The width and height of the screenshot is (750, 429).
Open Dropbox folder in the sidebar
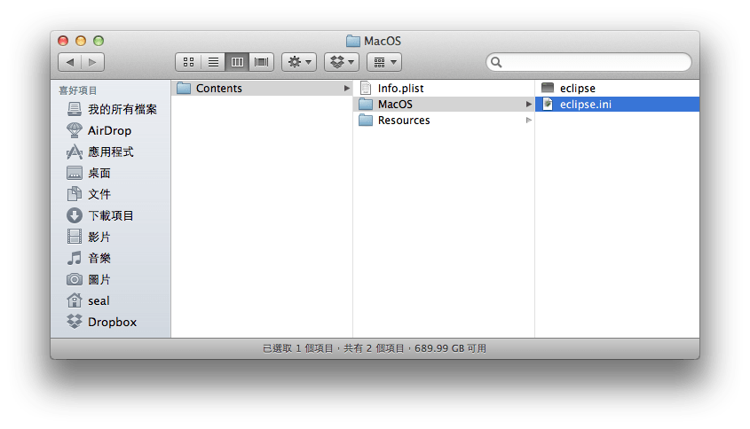tap(111, 322)
